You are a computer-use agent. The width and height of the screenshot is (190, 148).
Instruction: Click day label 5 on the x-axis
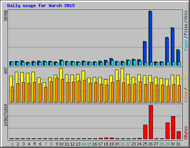(x=35, y=144)
